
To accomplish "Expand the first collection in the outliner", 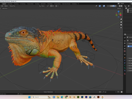I will pos(126,10).
